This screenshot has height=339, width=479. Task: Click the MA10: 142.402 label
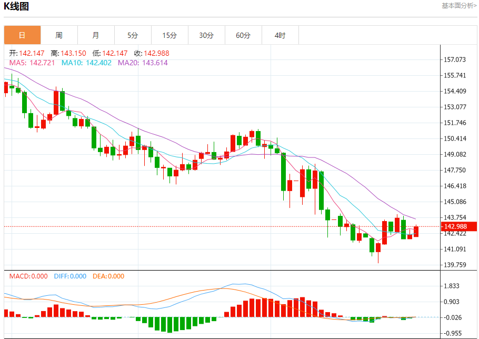(x=86, y=63)
